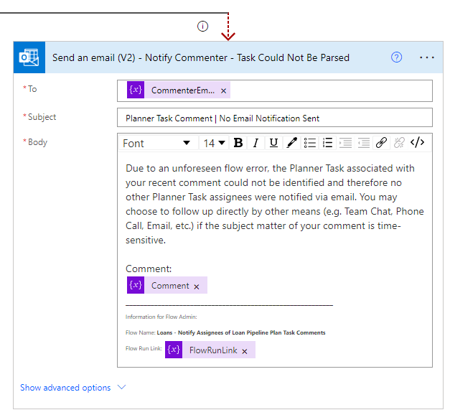Click the 'Flow Run Link:' label

(x=144, y=348)
